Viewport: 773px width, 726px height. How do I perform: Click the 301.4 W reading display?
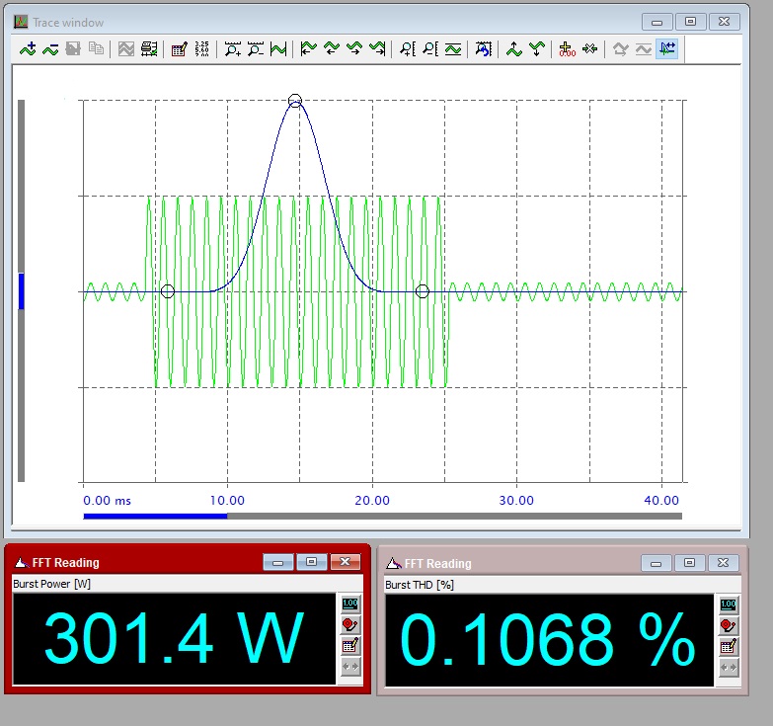[x=174, y=639]
